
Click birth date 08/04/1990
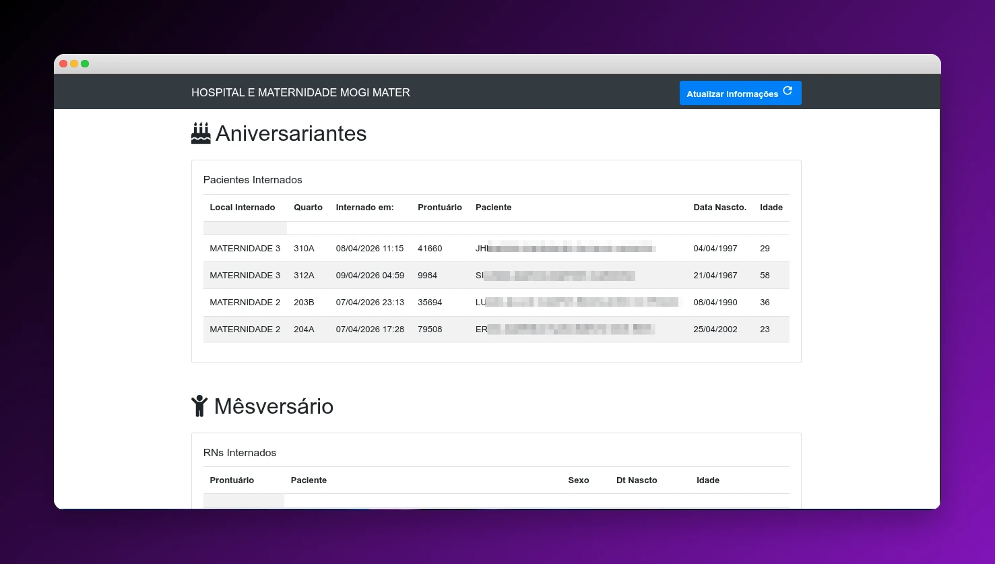point(715,303)
